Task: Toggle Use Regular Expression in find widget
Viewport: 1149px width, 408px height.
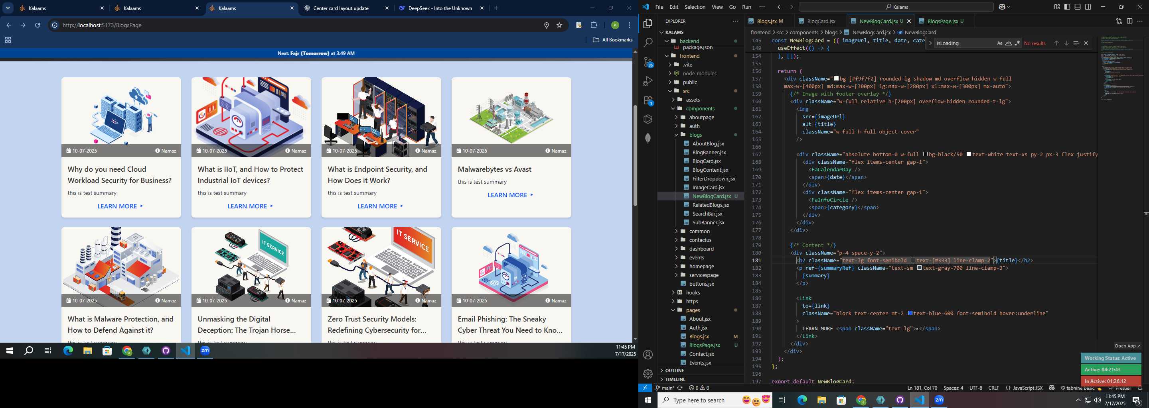Action: 1017,43
